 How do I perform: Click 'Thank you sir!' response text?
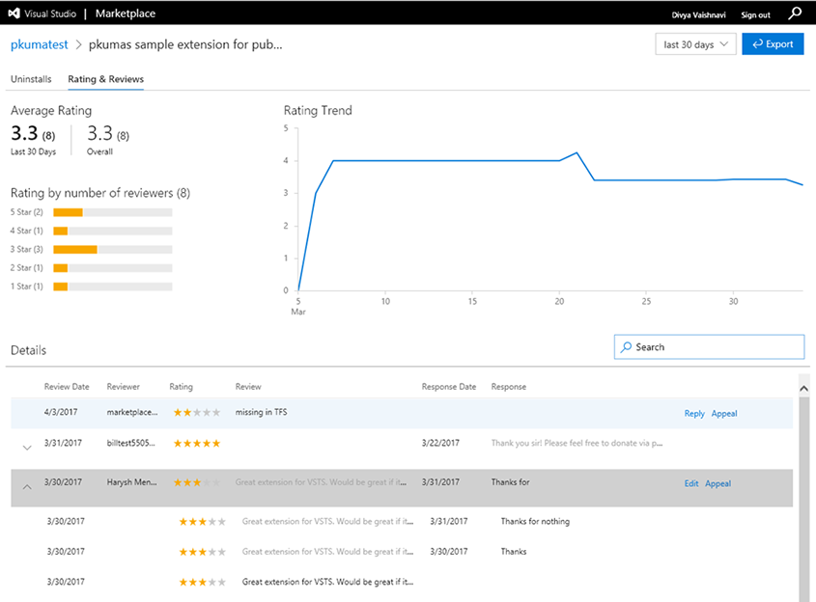point(577,443)
